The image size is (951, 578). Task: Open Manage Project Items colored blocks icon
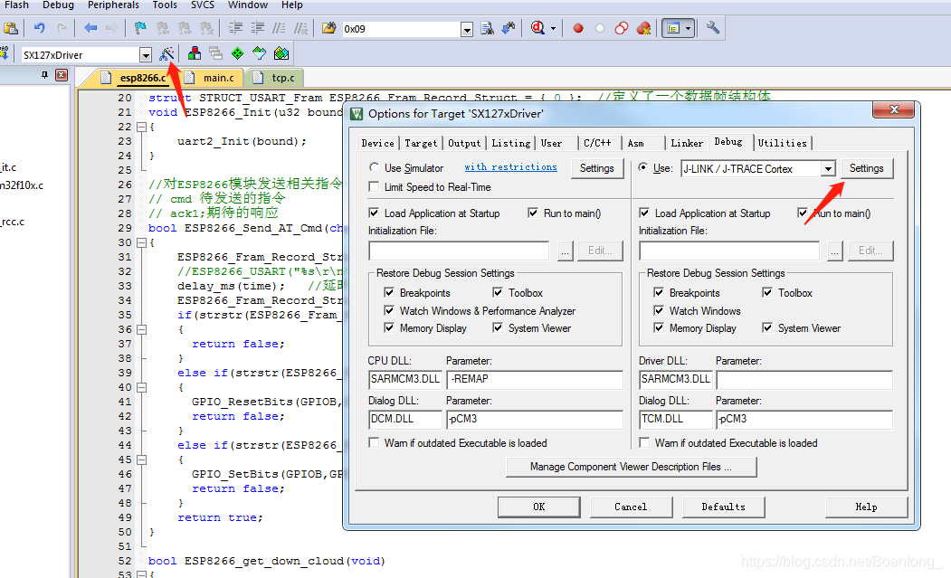click(194, 54)
